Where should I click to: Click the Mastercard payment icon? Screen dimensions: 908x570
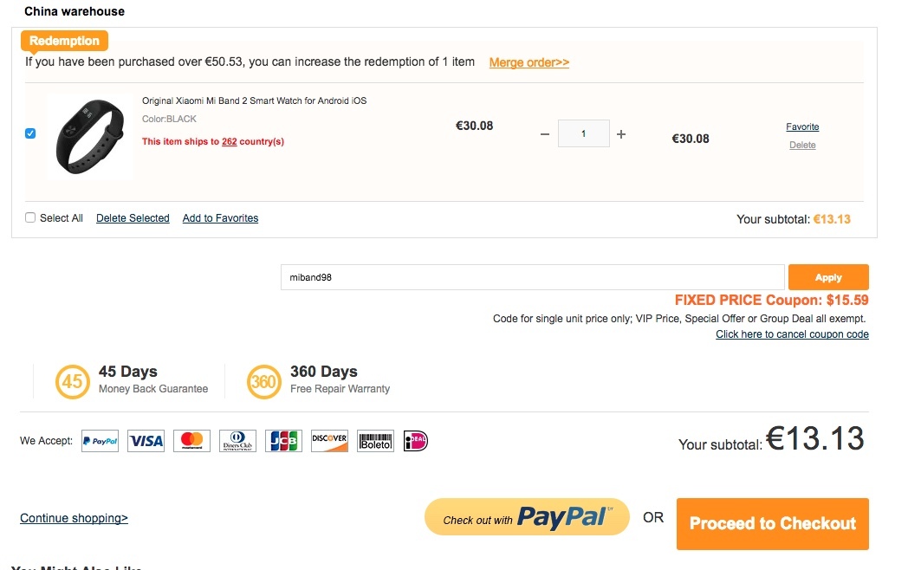tap(191, 441)
